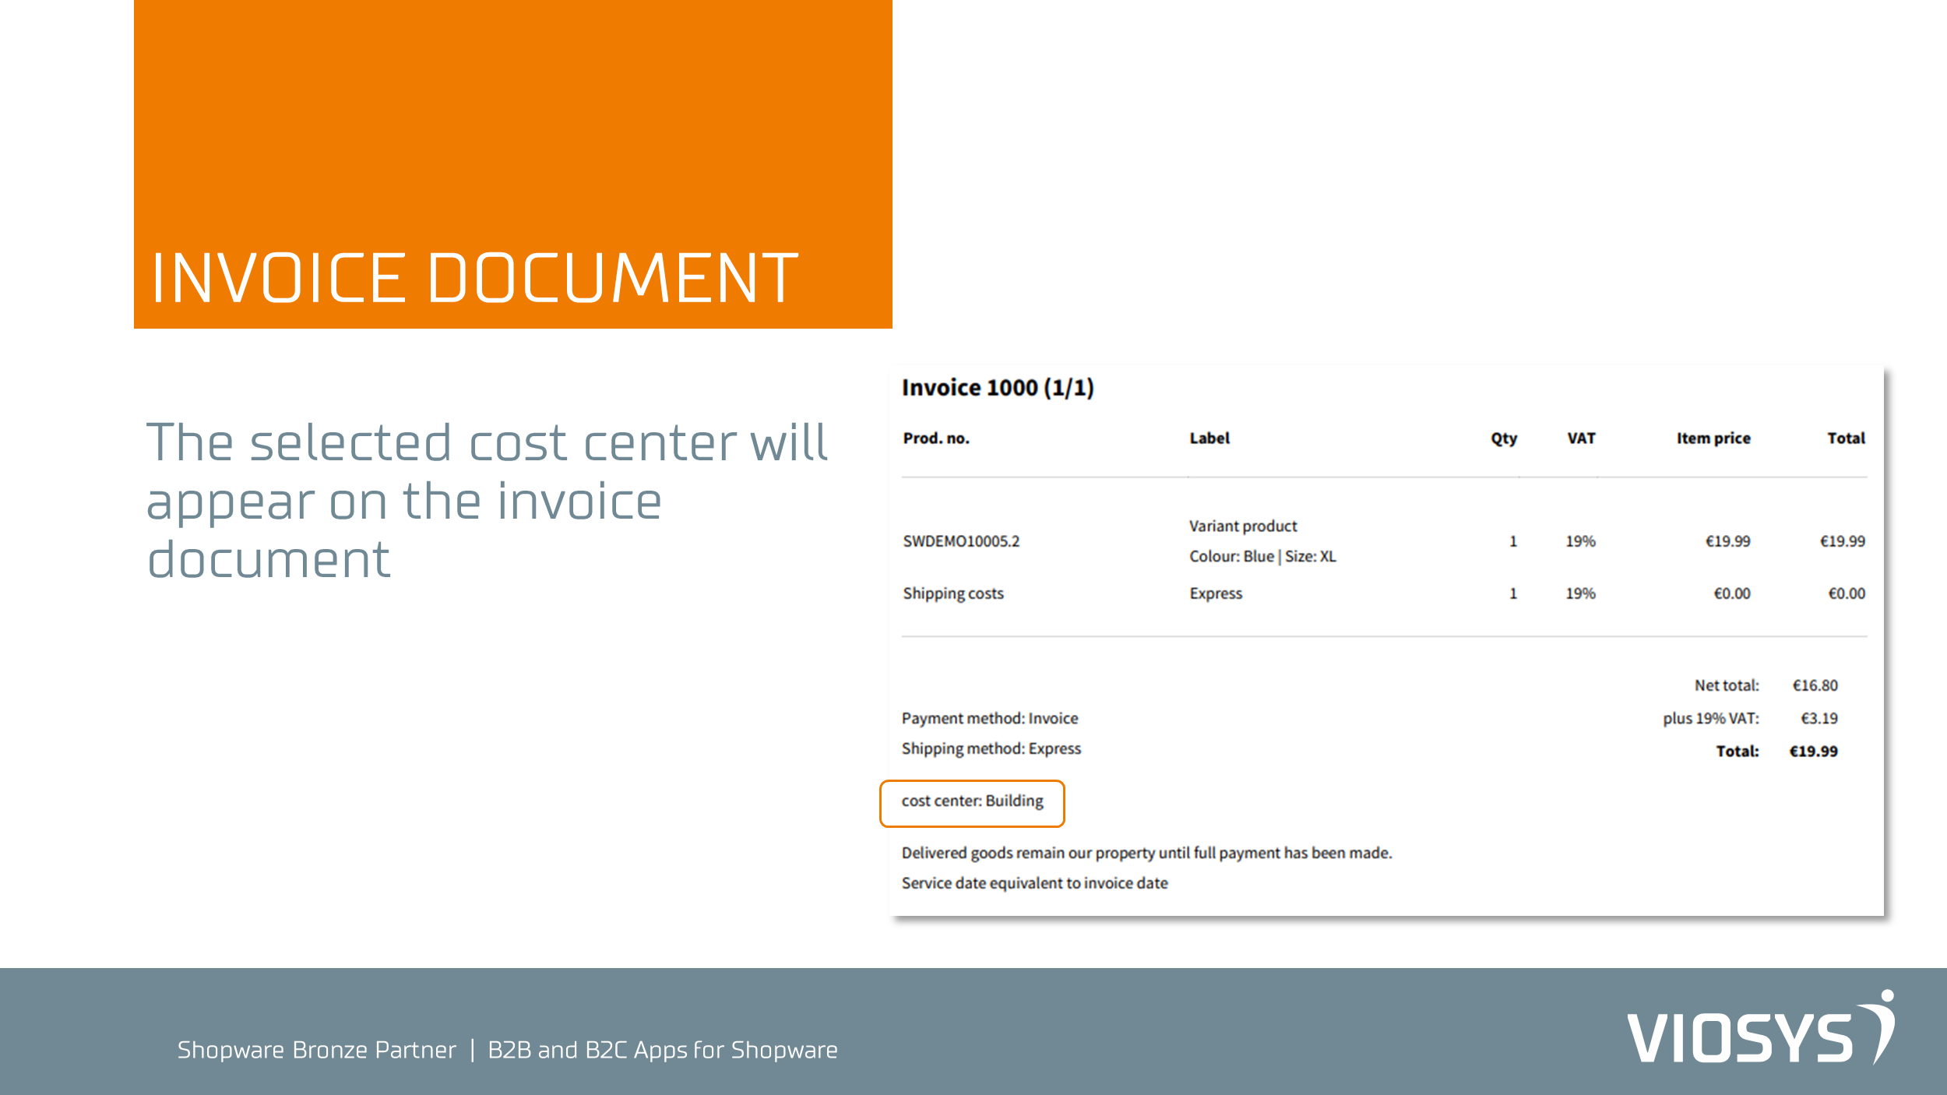Image resolution: width=1947 pixels, height=1095 pixels.
Task: Click the 'Total' column header
Action: 1846,438
